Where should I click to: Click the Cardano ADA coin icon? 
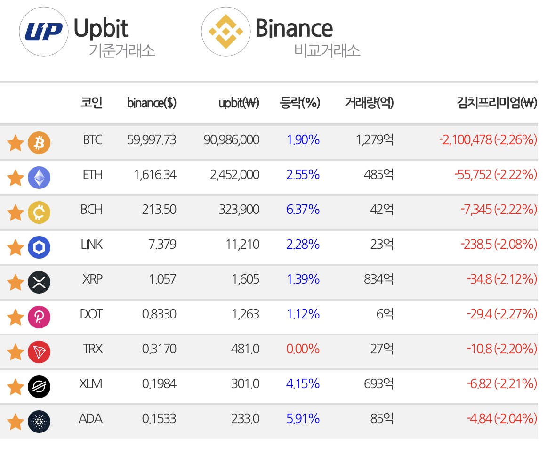coord(39,422)
